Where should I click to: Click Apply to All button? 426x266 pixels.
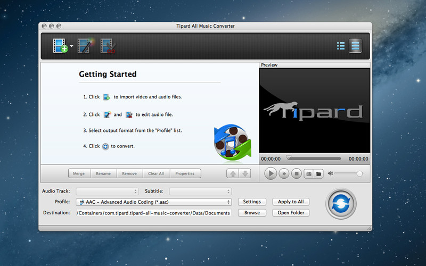(x=291, y=202)
